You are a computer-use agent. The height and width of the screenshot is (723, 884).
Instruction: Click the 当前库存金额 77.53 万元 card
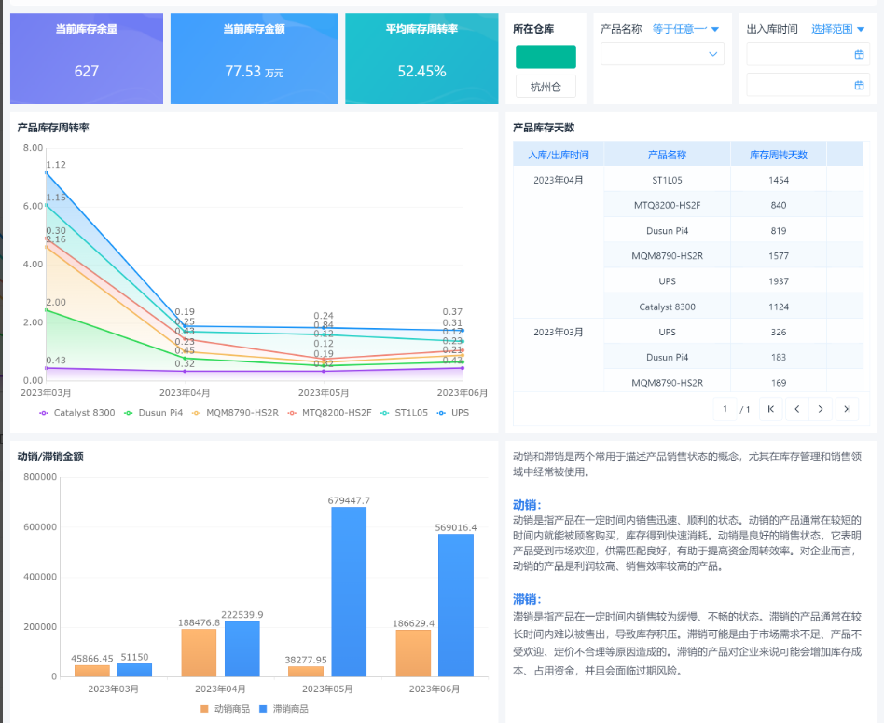[x=255, y=59]
